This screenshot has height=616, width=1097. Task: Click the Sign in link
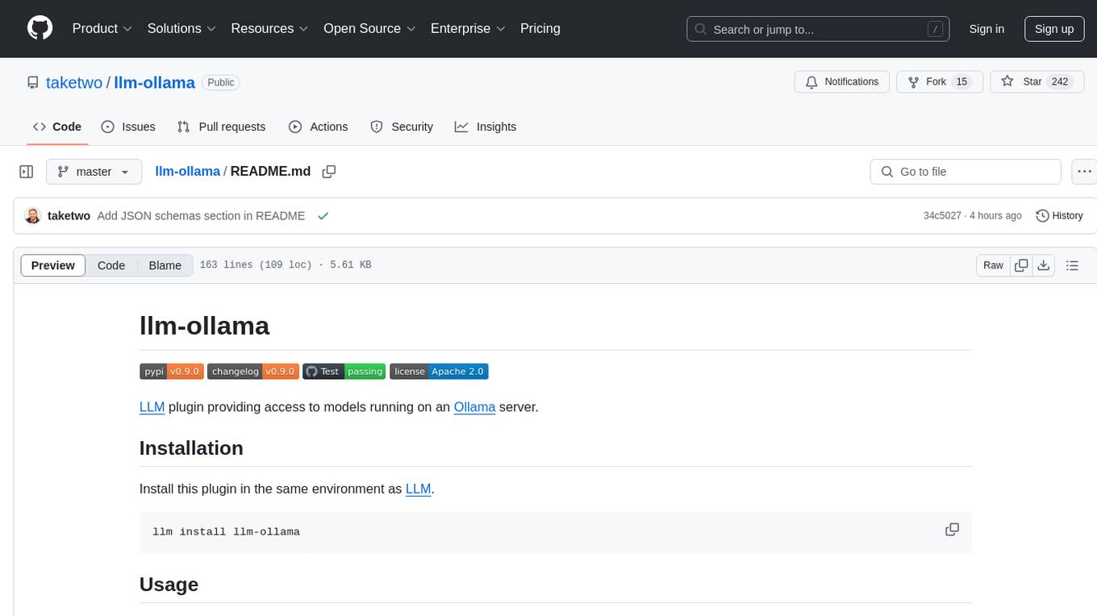(x=986, y=29)
